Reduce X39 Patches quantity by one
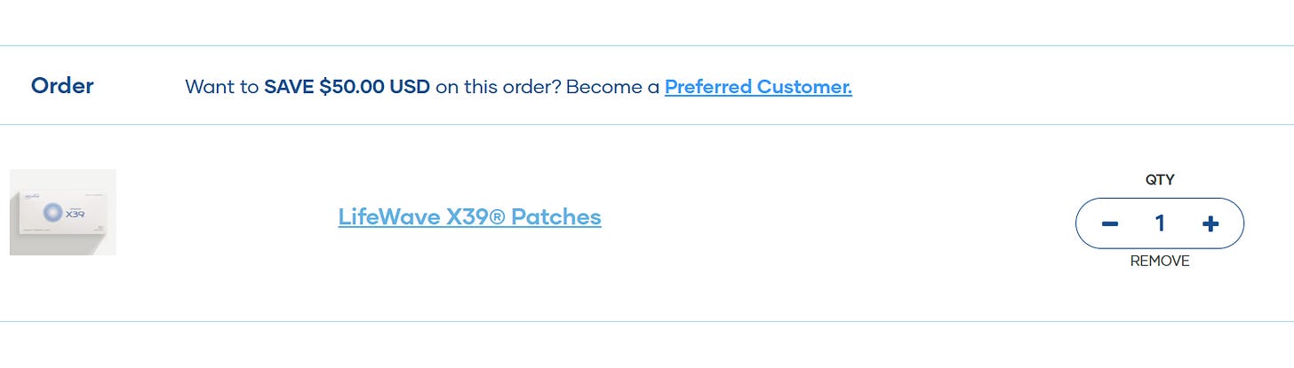Viewport: 1294px width, 368px height. click(x=1109, y=223)
